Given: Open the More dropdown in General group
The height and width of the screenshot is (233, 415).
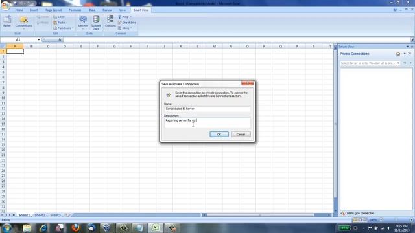Looking at the screenshot, I should click(x=124, y=28).
